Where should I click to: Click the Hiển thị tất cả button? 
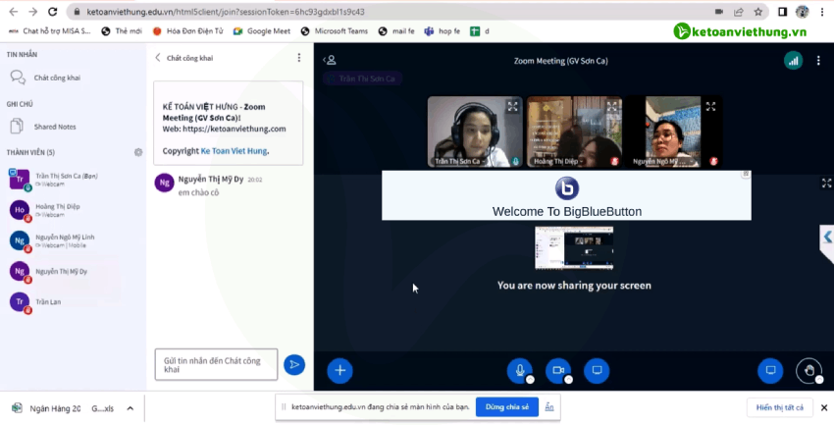click(779, 406)
